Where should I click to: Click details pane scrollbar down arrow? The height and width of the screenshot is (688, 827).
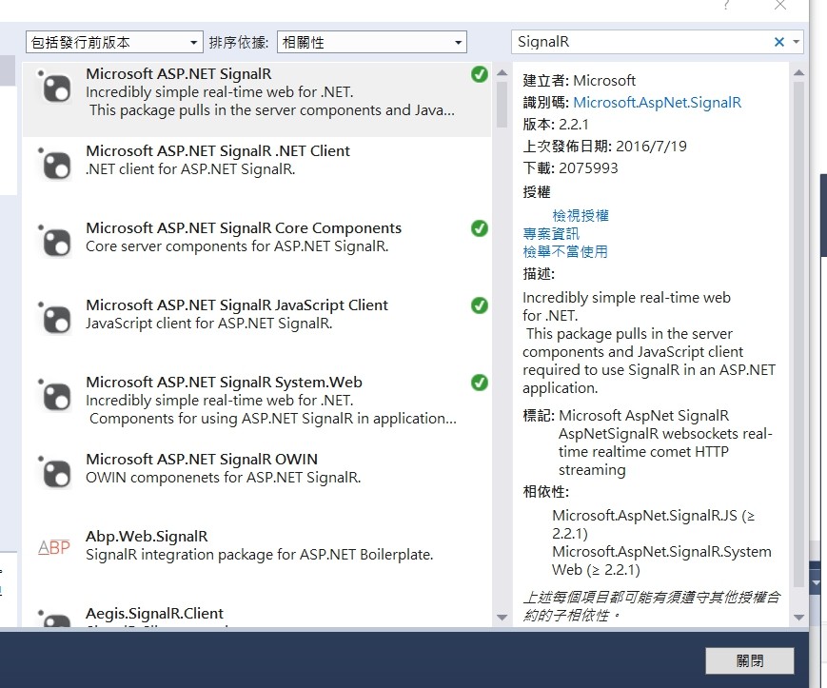[798, 617]
